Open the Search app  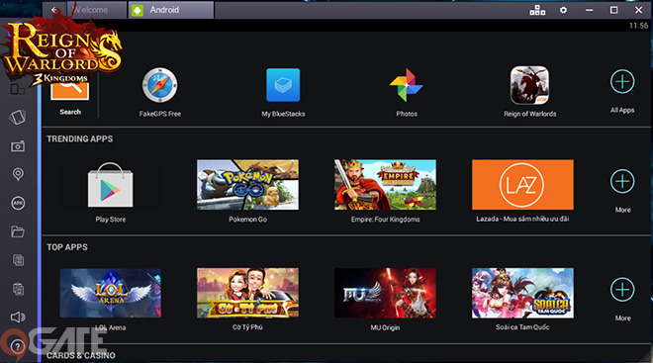[69, 91]
